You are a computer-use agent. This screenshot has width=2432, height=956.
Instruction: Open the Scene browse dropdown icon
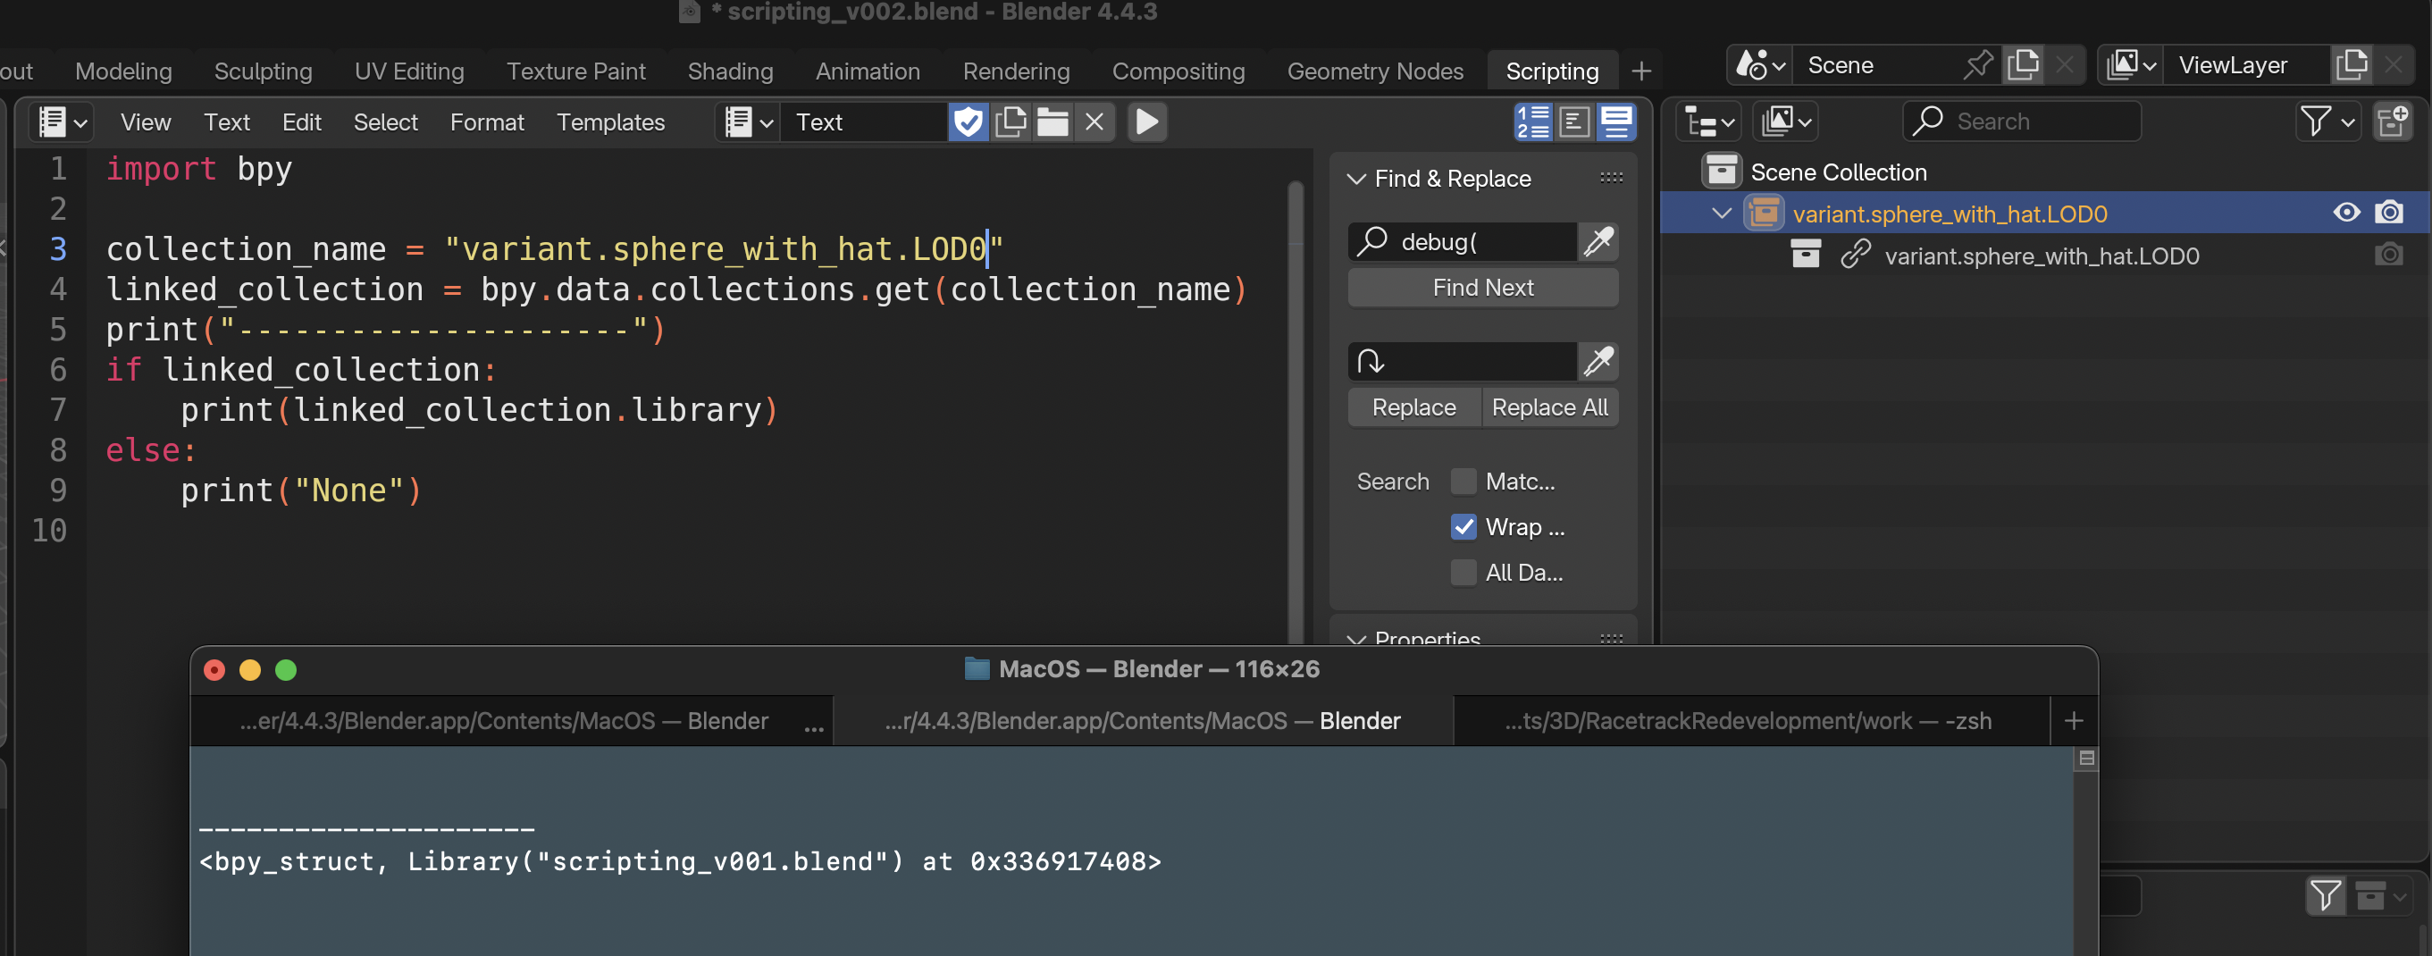(1760, 65)
